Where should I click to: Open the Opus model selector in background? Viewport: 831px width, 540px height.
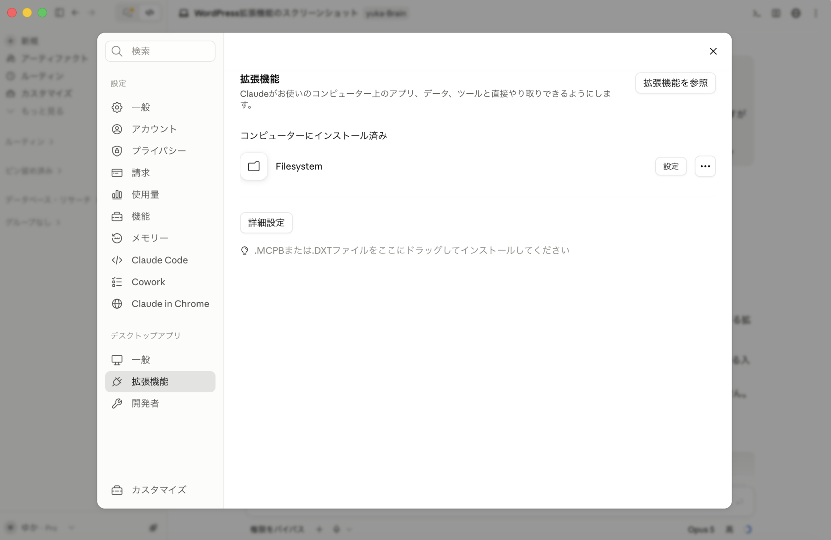coord(701,529)
